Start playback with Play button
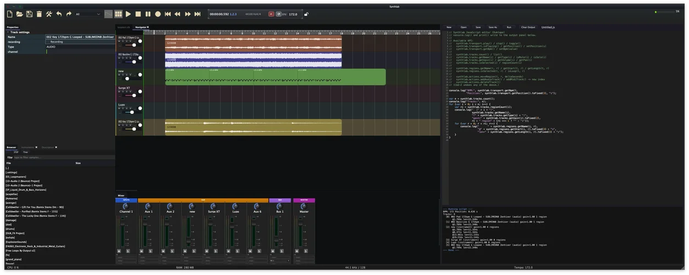Viewport: 689px width, 275px height. (128, 14)
